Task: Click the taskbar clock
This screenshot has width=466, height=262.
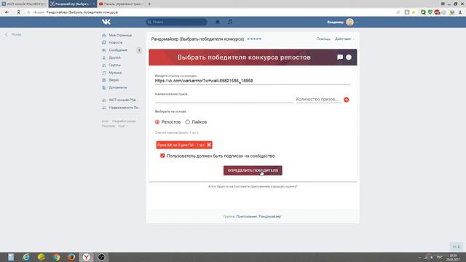Action: point(453,257)
